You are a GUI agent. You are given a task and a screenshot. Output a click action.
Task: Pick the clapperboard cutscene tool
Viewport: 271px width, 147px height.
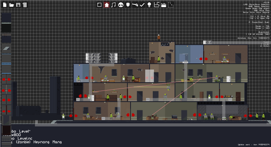[163, 5]
